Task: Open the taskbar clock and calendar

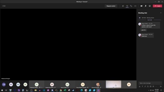Action: click(x=157, y=90)
